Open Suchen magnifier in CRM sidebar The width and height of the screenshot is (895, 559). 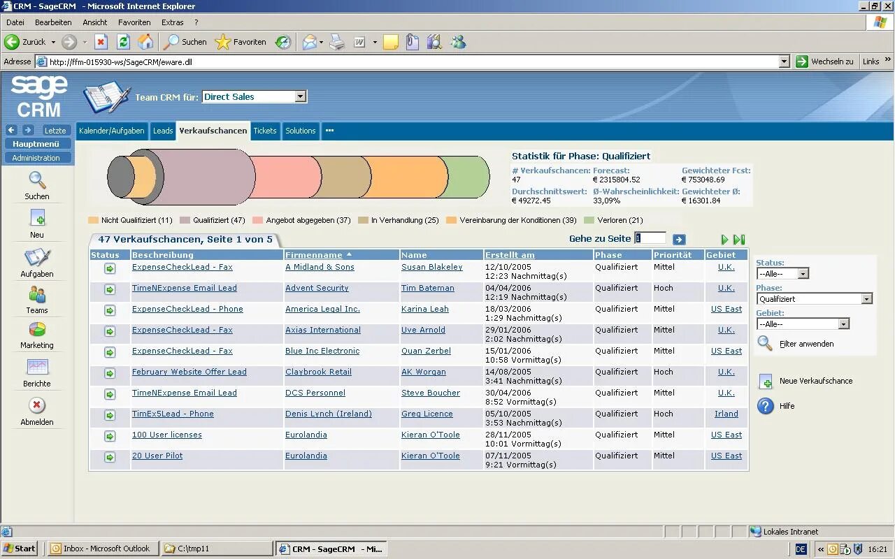[37, 181]
